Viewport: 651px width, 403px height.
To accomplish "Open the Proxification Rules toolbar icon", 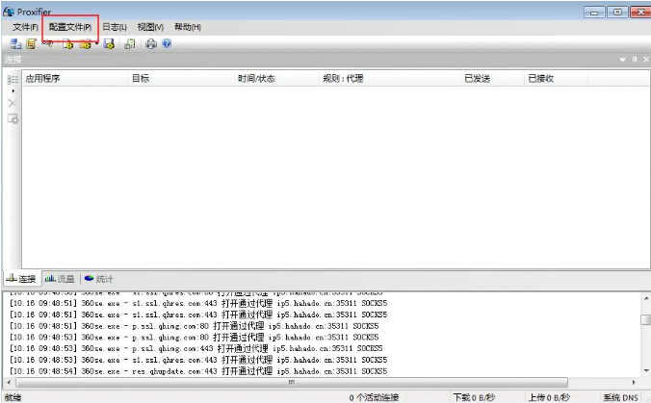I will [x=31, y=43].
